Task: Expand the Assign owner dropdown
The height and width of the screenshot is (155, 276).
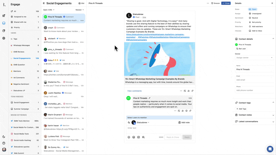Action: click(x=254, y=58)
